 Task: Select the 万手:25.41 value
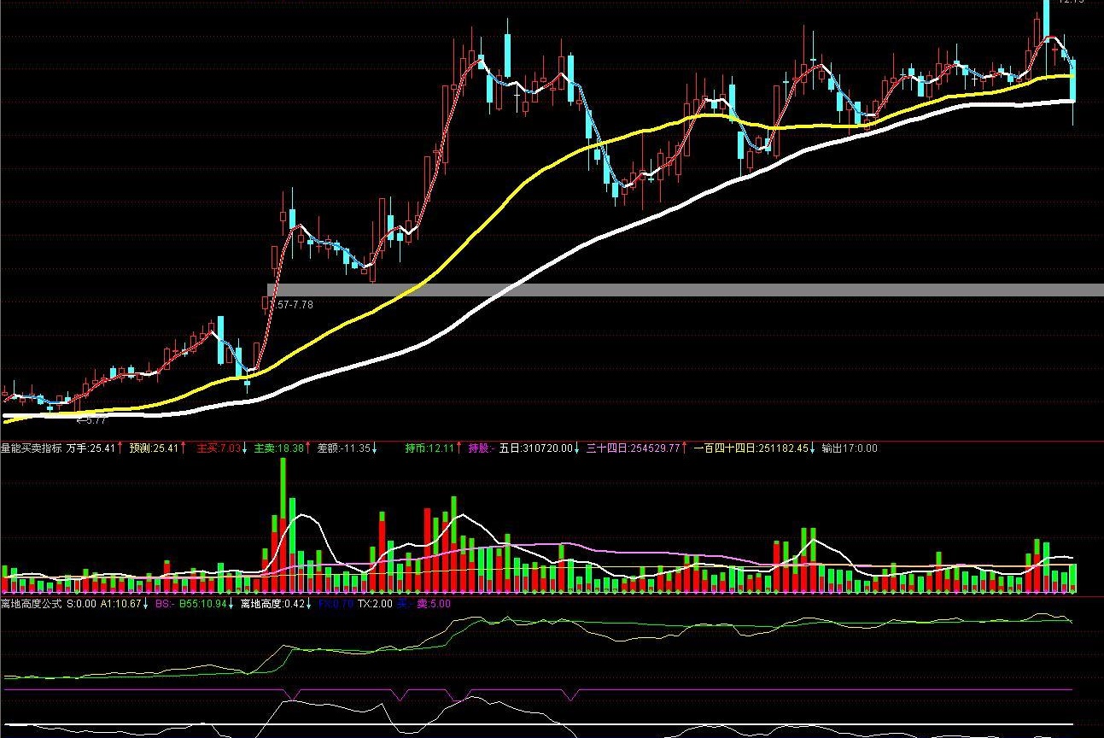pos(91,448)
